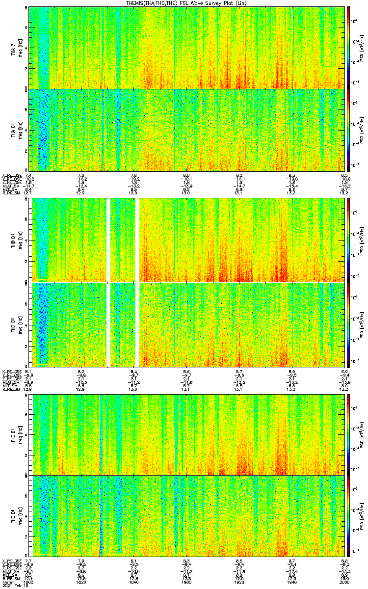
Task: Select the THA B-perpendicular PSD color bar
Action: click(x=349, y=47)
